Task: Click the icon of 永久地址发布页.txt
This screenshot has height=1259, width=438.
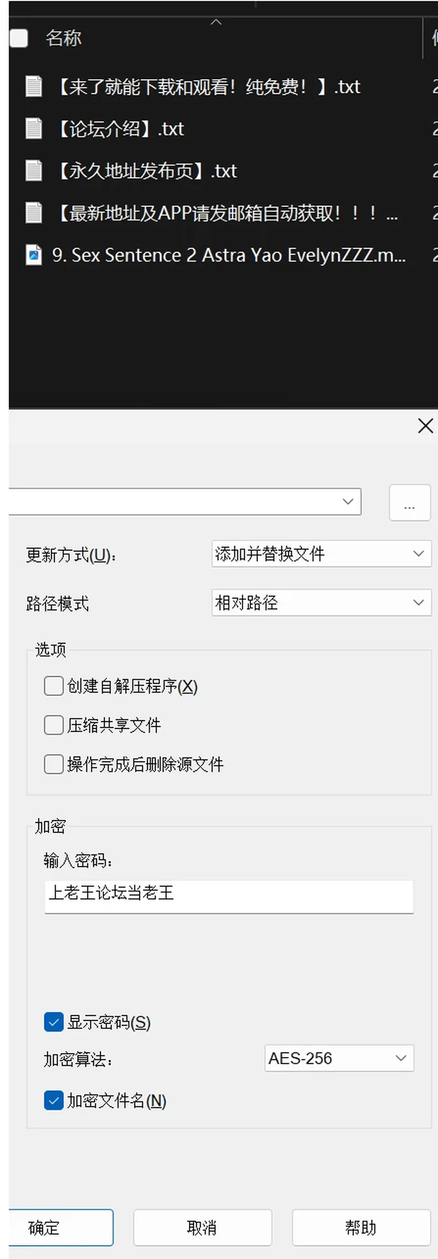Action: [34, 171]
